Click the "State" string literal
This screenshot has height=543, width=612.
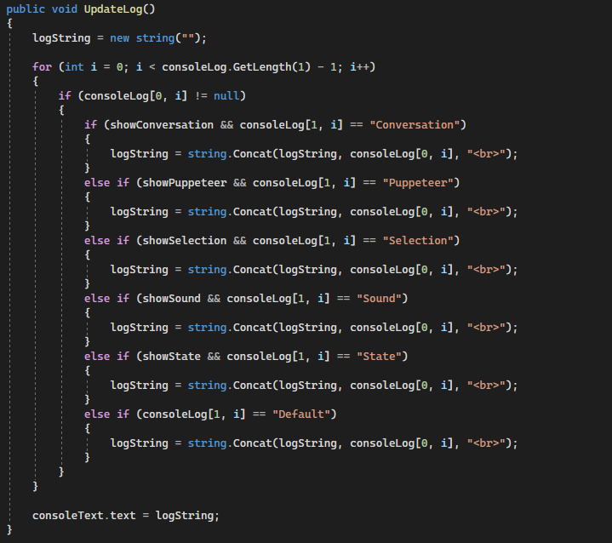coord(379,356)
